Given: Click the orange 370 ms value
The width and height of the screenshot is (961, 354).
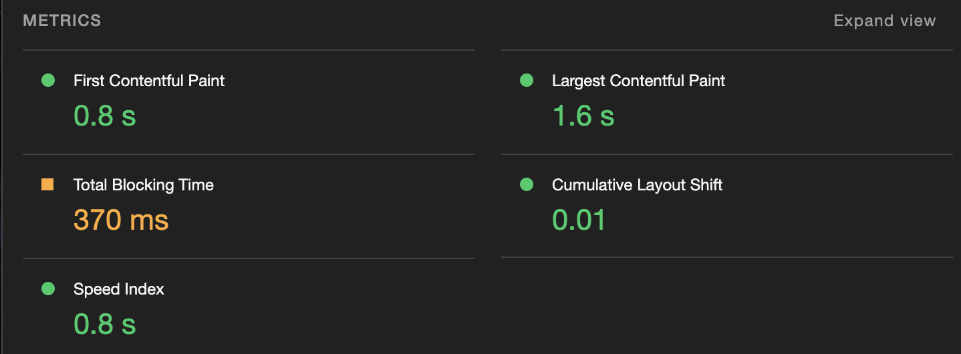Looking at the screenshot, I should tap(121, 220).
